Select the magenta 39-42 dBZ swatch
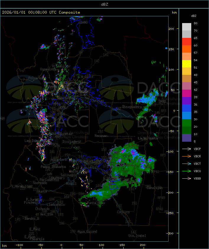This screenshot has height=249, width=209. click(187, 93)
